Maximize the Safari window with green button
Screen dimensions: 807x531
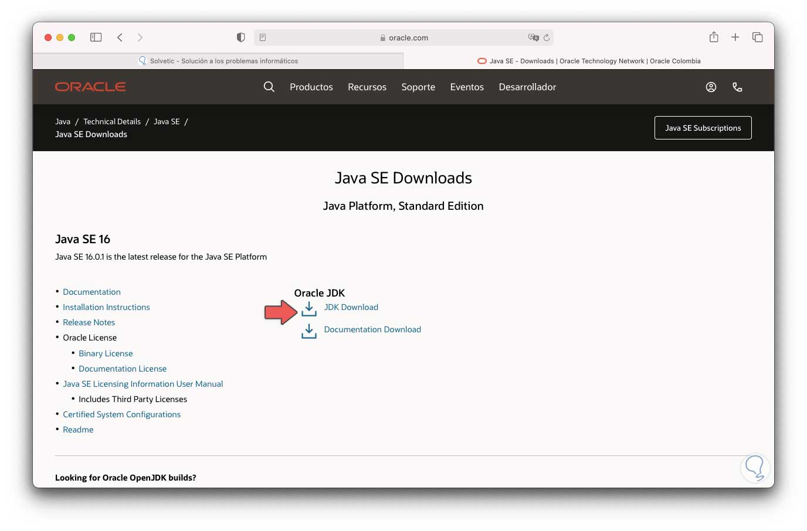(x=72, y=38)
